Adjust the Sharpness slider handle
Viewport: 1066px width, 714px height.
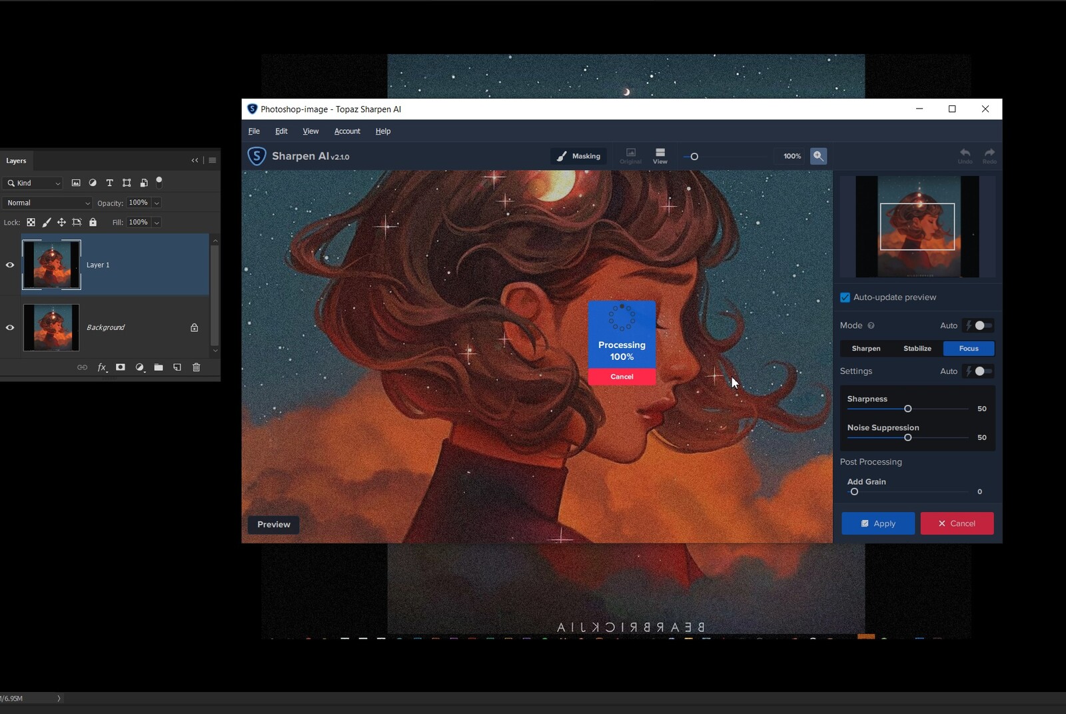coord(907,409)
